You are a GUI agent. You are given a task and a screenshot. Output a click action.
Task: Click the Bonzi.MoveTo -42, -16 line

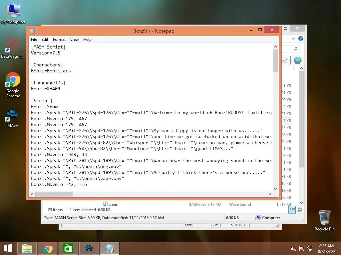(x=59, y=184)
